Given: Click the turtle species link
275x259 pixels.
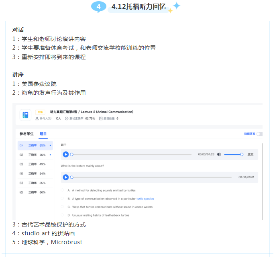Looking at the screenshot, I should (x=145, y=198).
